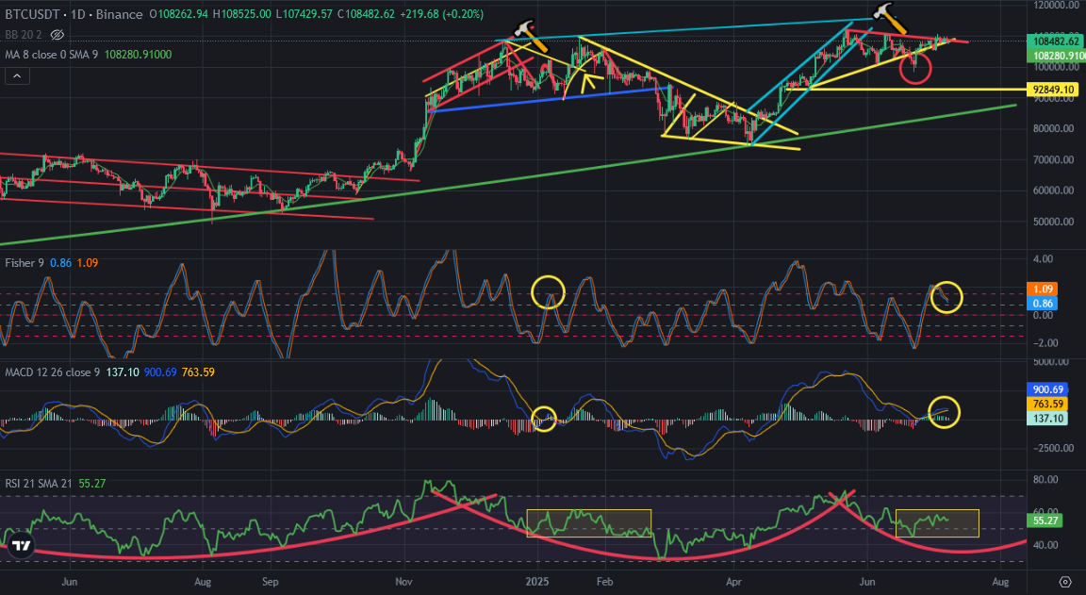Open symbol search via BTCUSDT title
1086x595 pixels.
(35, 14)
